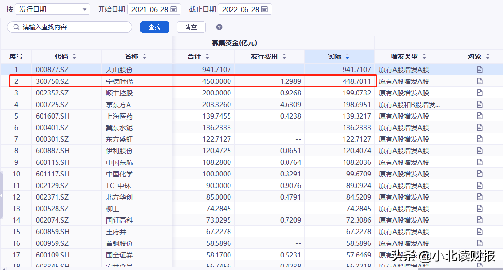Select stock name 东方盛虹
The image size is (503, 270).
tap(119, 139)
